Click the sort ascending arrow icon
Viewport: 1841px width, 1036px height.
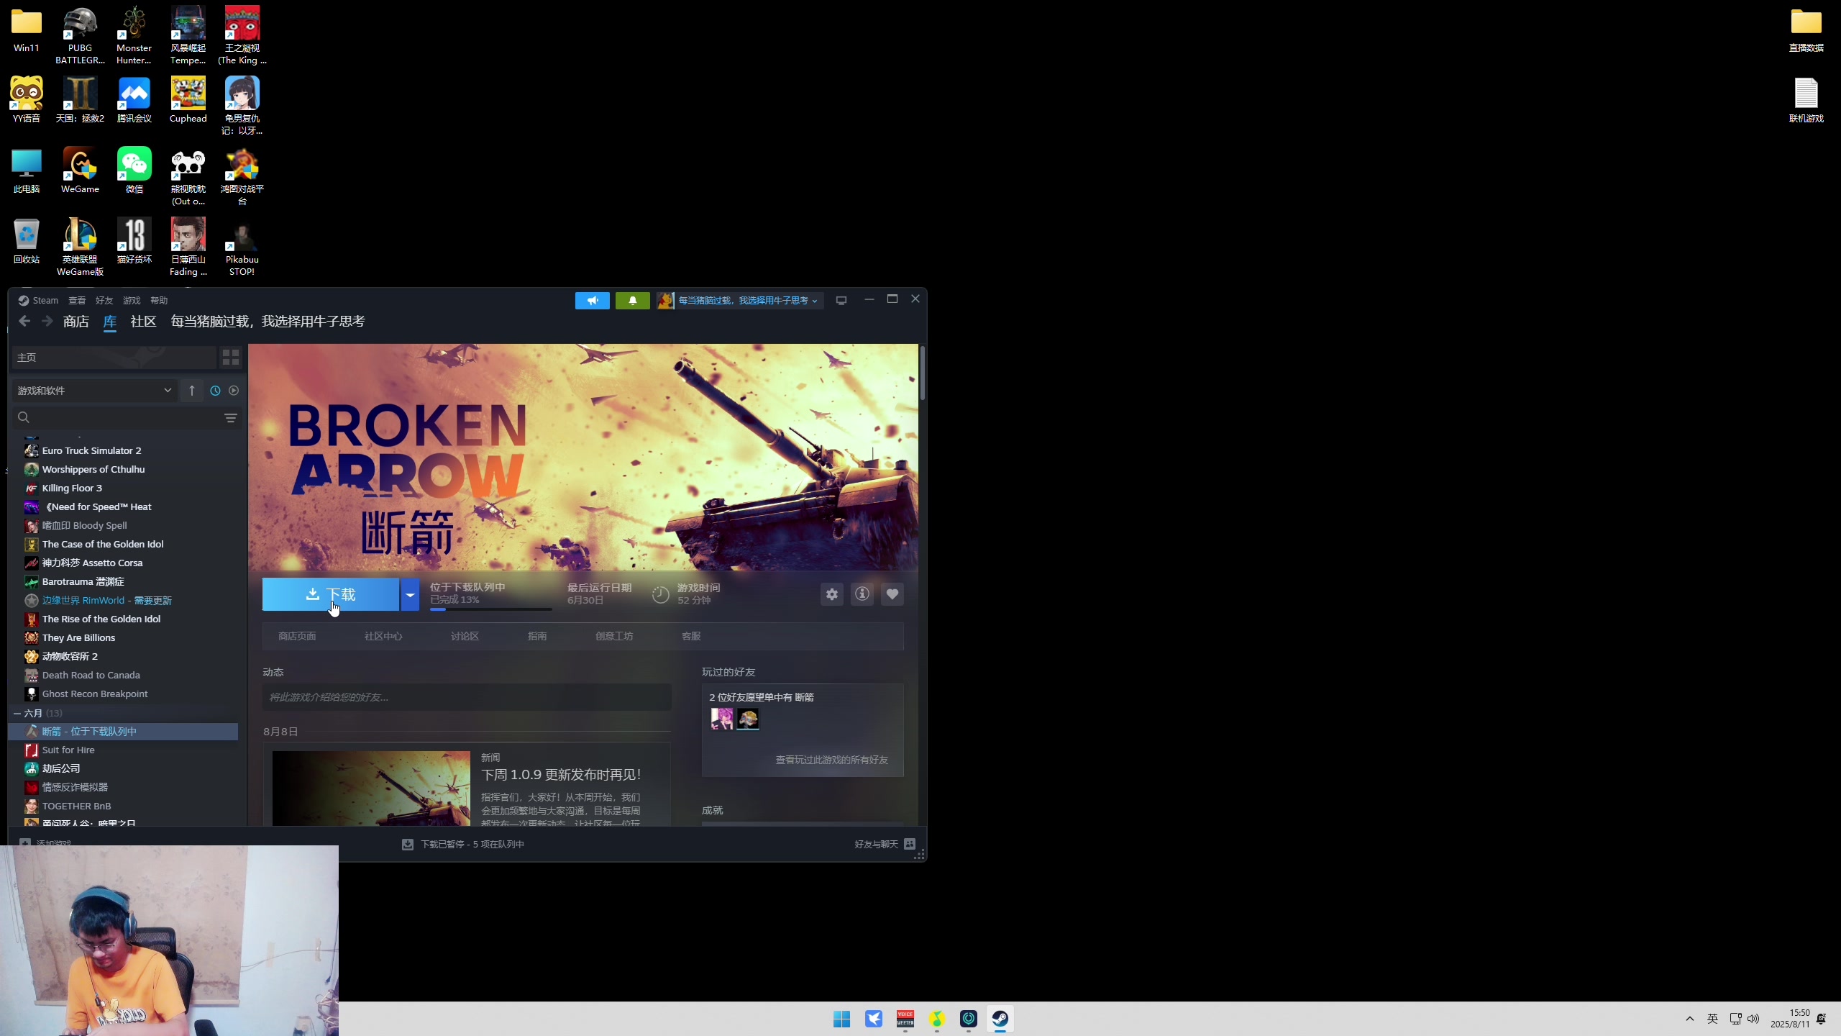192,391
